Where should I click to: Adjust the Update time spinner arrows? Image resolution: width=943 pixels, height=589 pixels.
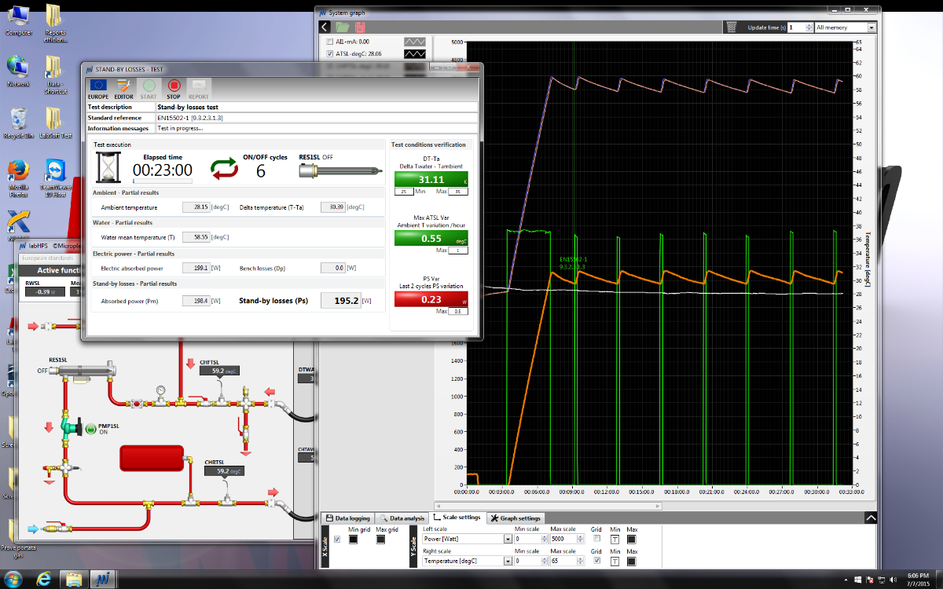[809, 27]
